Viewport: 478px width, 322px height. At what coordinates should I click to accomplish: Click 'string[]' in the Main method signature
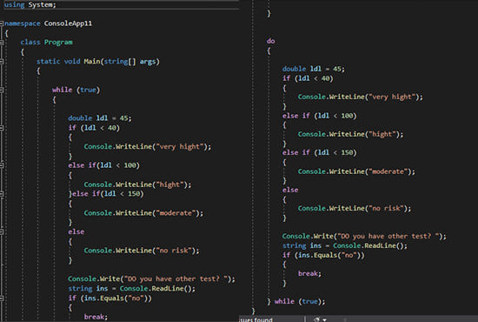coord(120,61)
